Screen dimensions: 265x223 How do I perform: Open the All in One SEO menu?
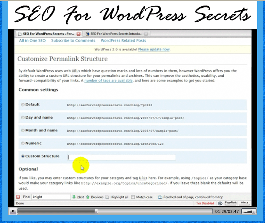click(x=32, y=41)
